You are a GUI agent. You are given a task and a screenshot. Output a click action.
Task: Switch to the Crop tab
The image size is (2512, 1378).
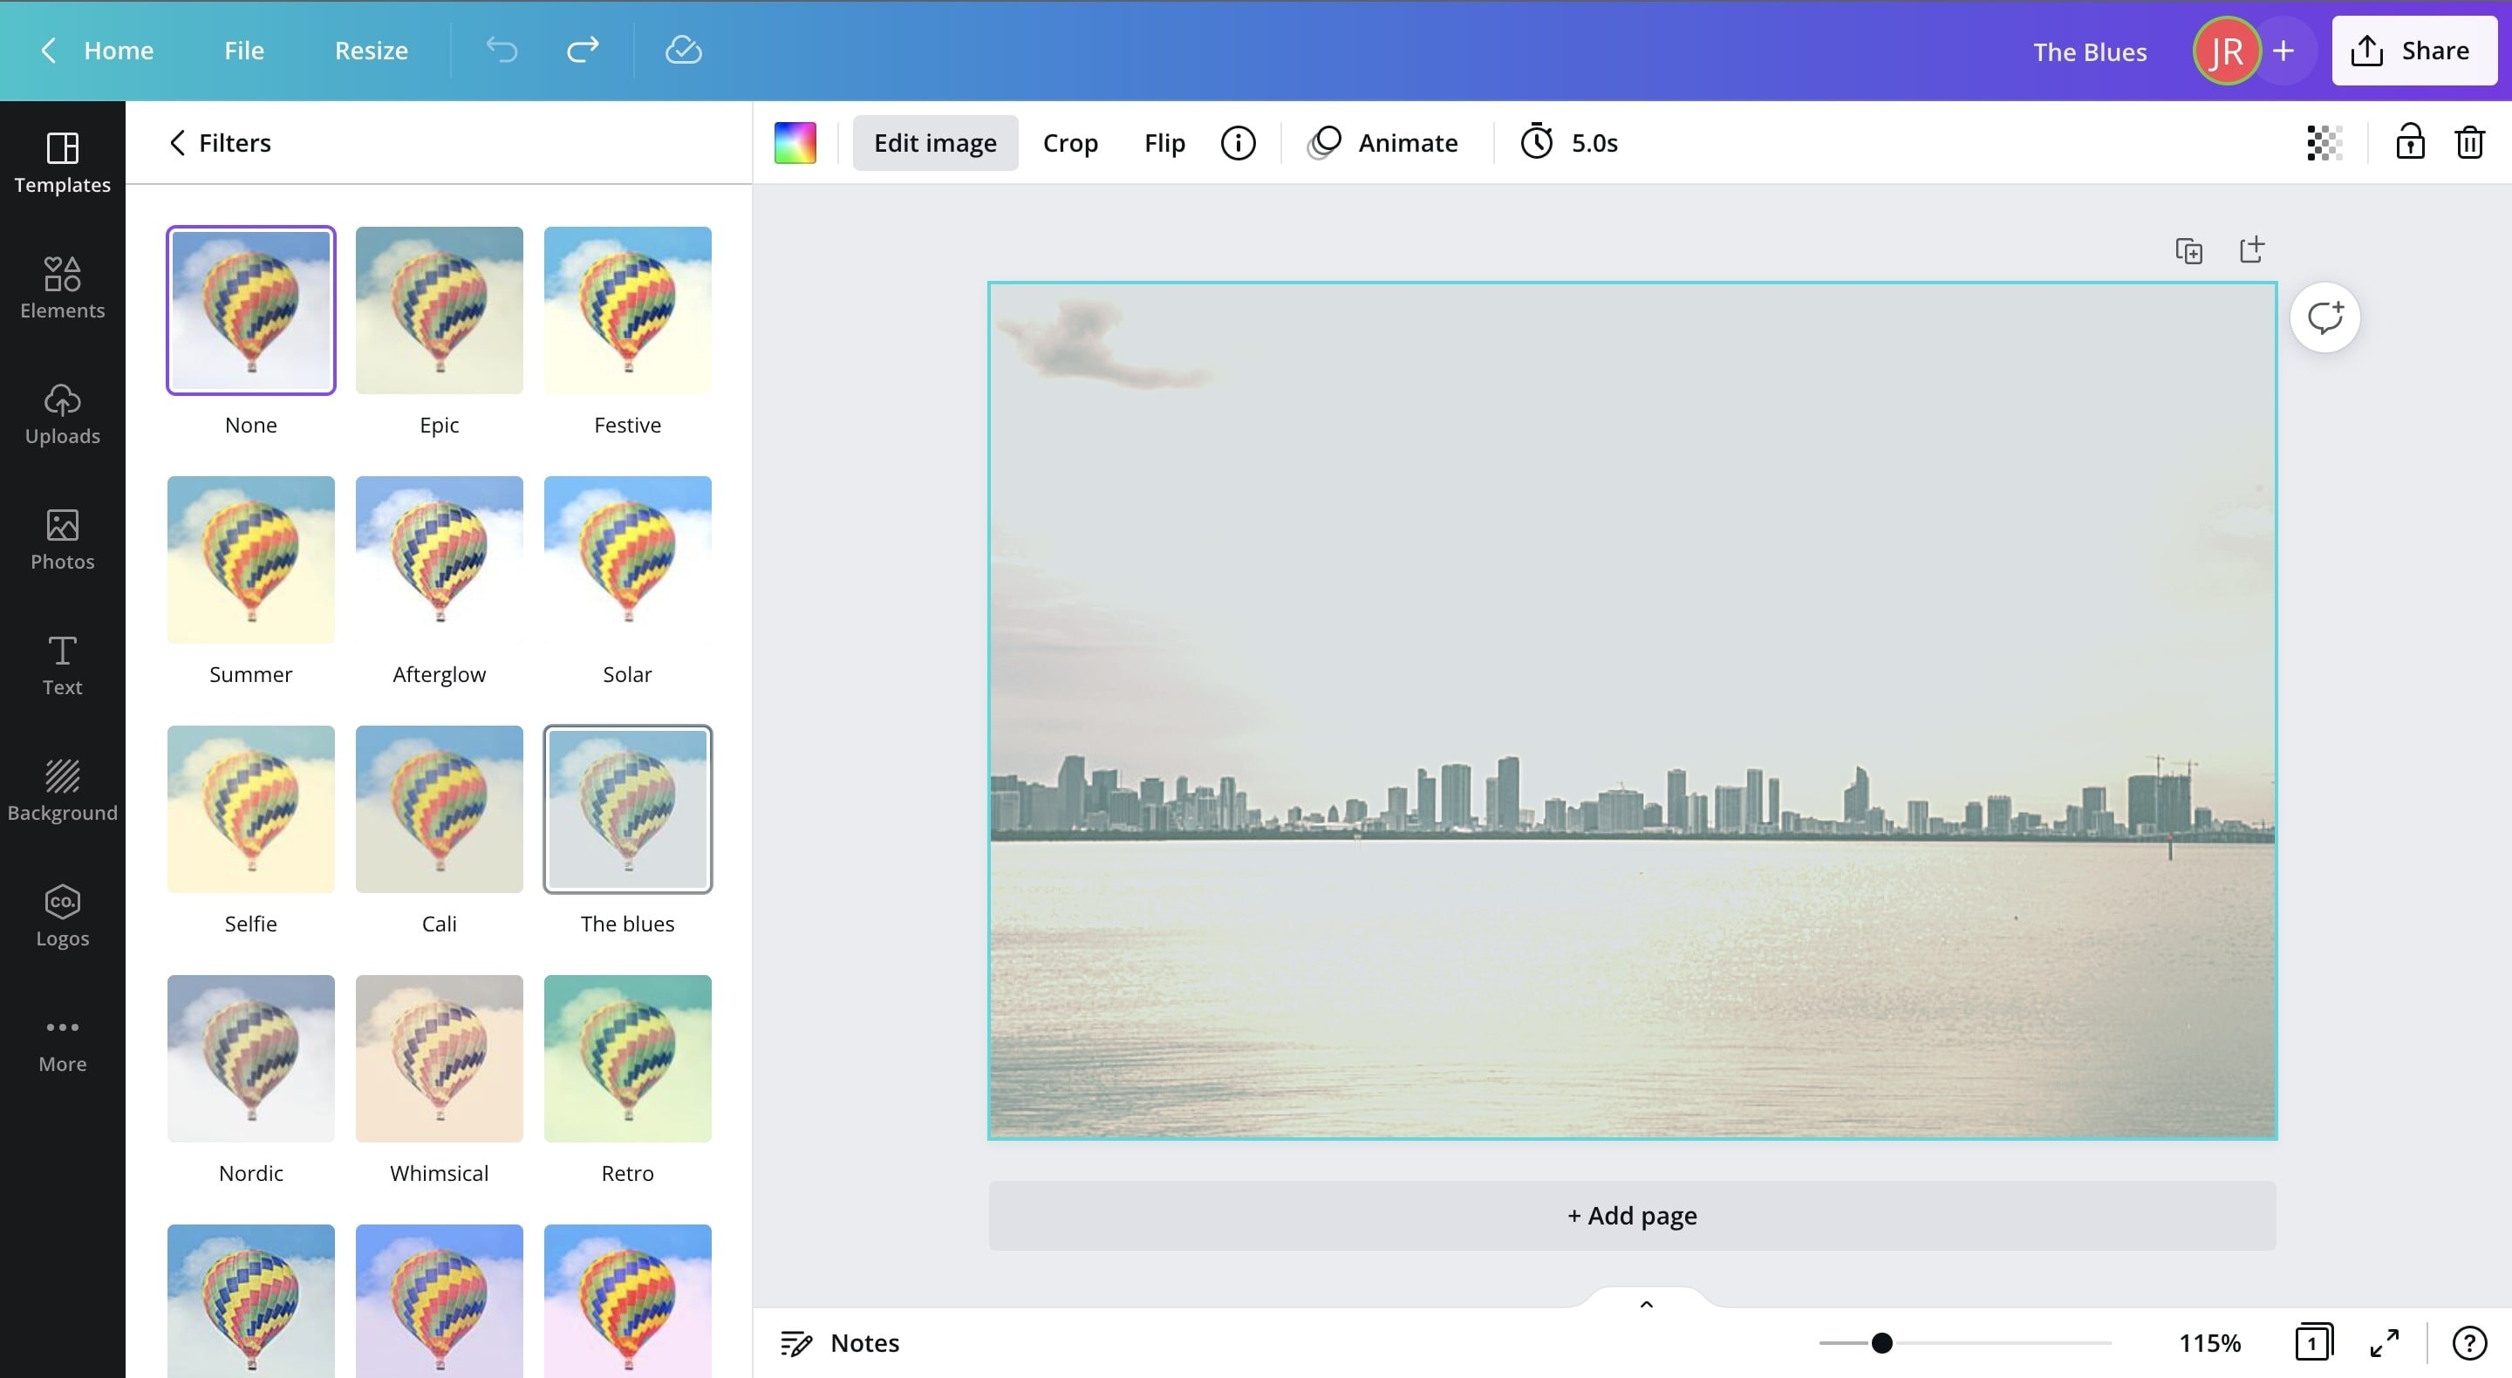[1069, 142]
